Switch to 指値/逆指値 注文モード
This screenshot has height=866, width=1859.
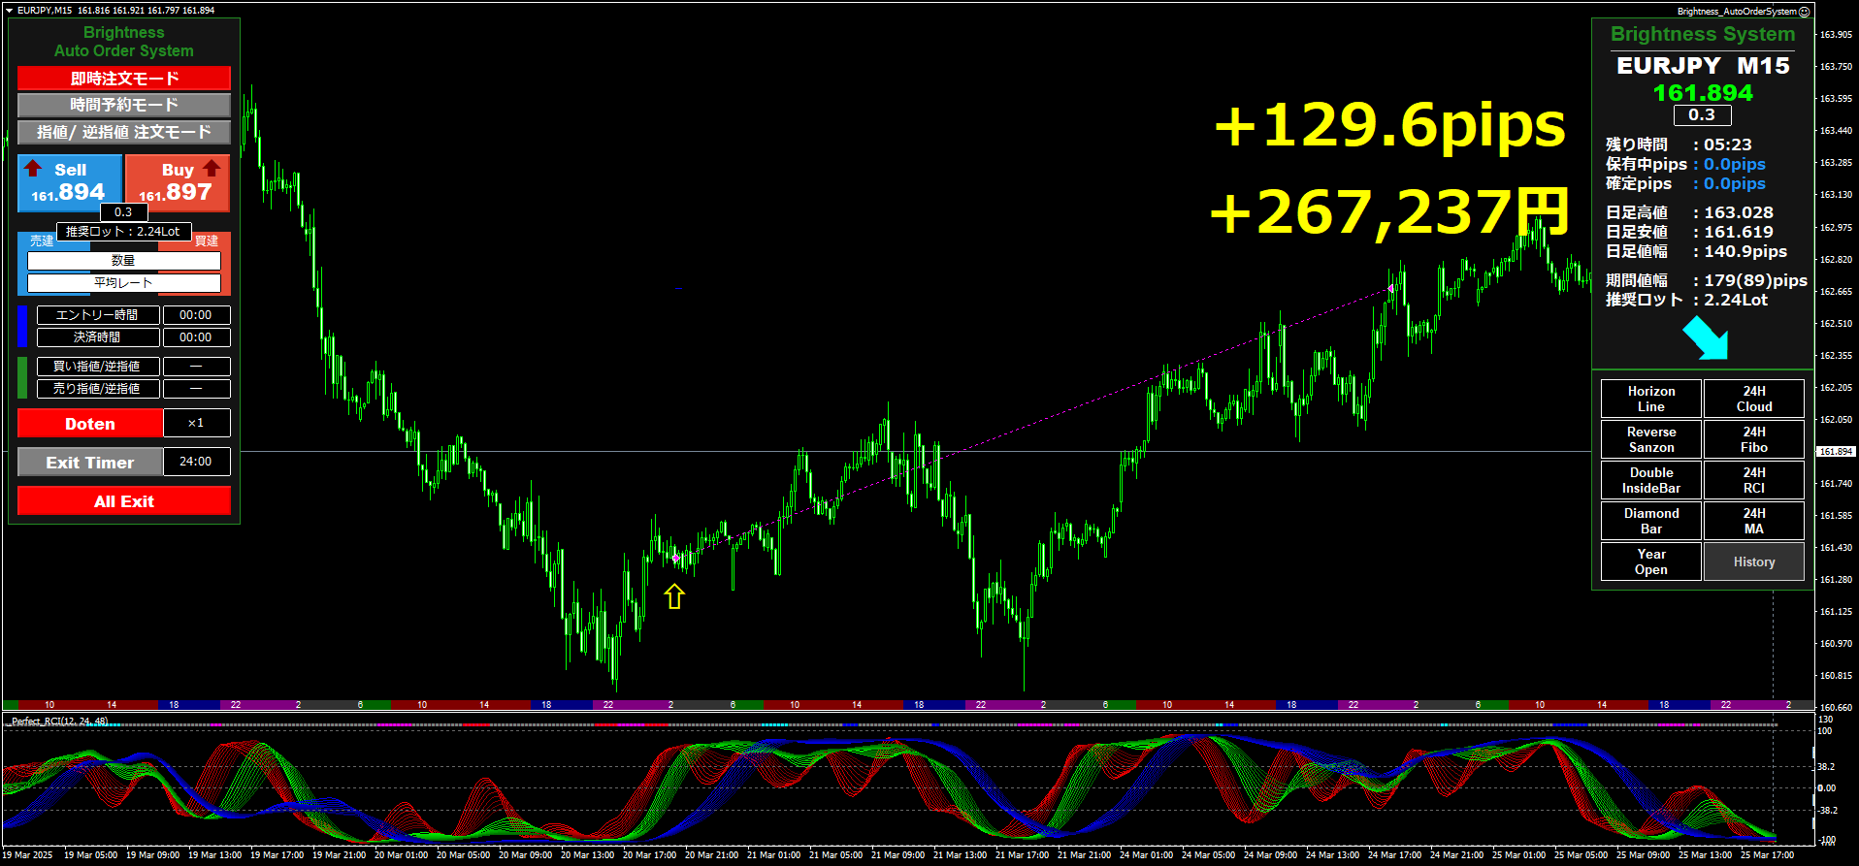(124, 132)
